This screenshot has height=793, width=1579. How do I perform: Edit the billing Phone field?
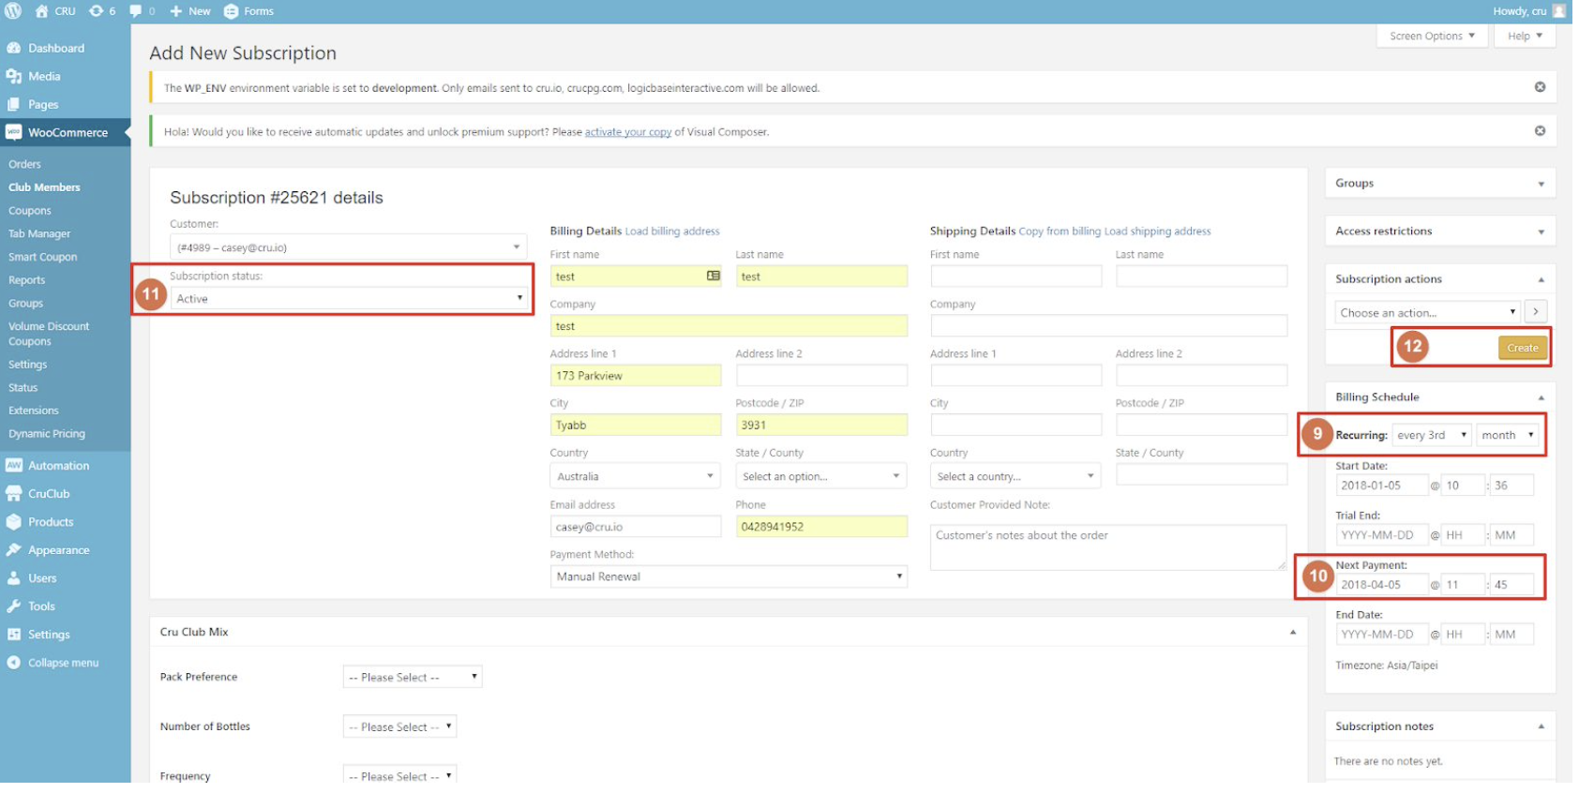pyautogui.click(x=821, y=527)
